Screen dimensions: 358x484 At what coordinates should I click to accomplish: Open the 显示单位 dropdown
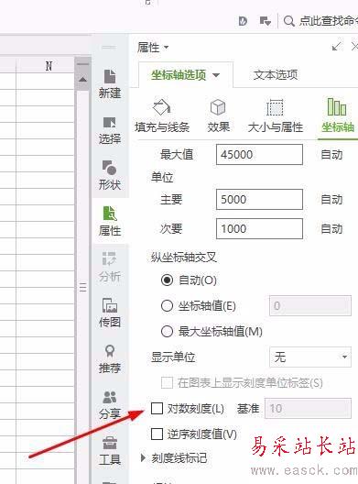click(x=310, y=357)
